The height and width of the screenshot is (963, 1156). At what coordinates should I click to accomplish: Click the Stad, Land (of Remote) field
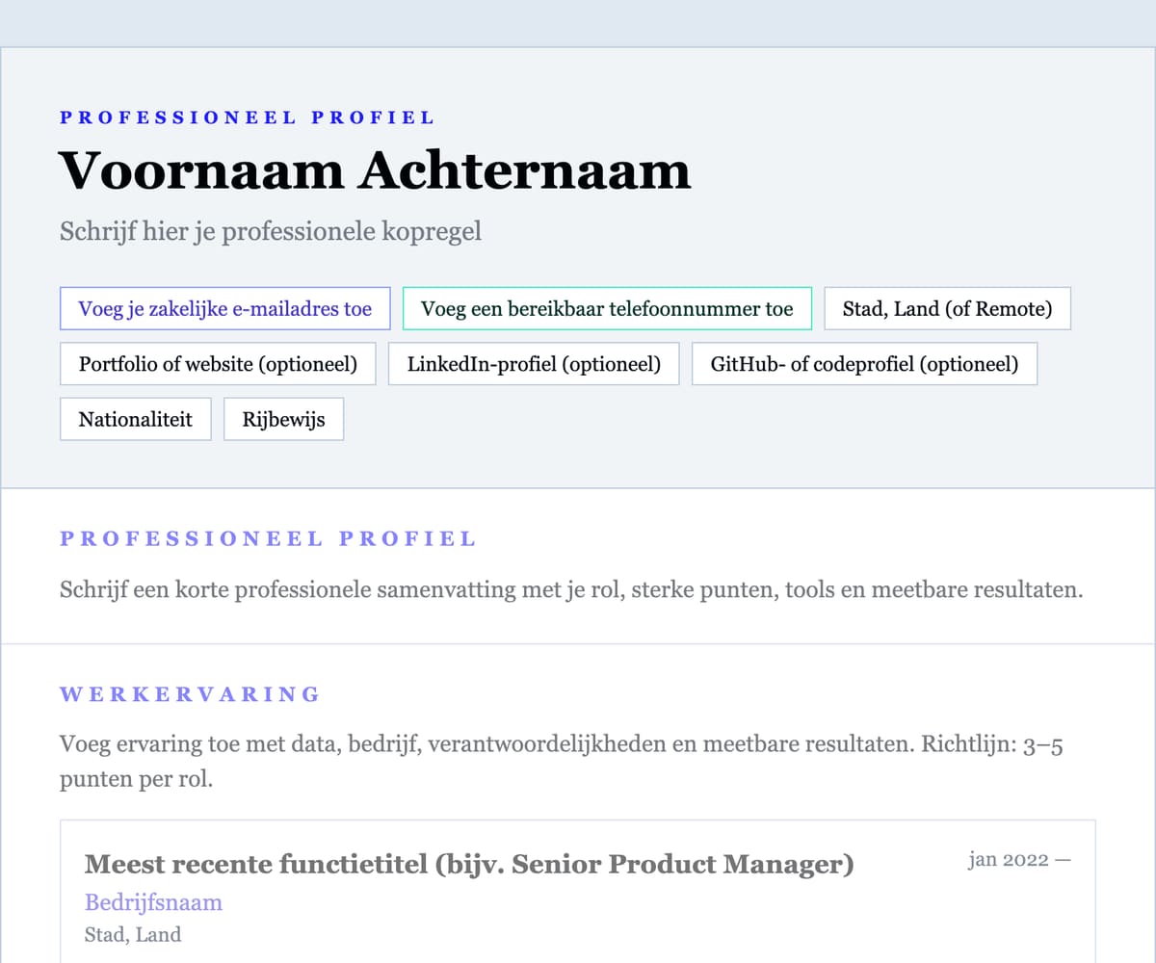pyautogui.click(x=947, y=308)
